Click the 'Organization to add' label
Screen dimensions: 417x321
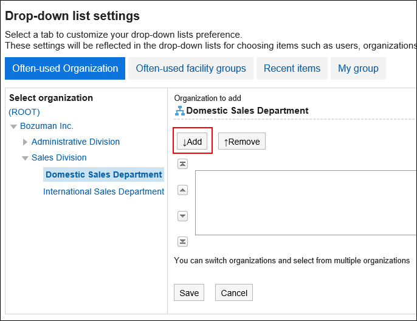(208, 98)
